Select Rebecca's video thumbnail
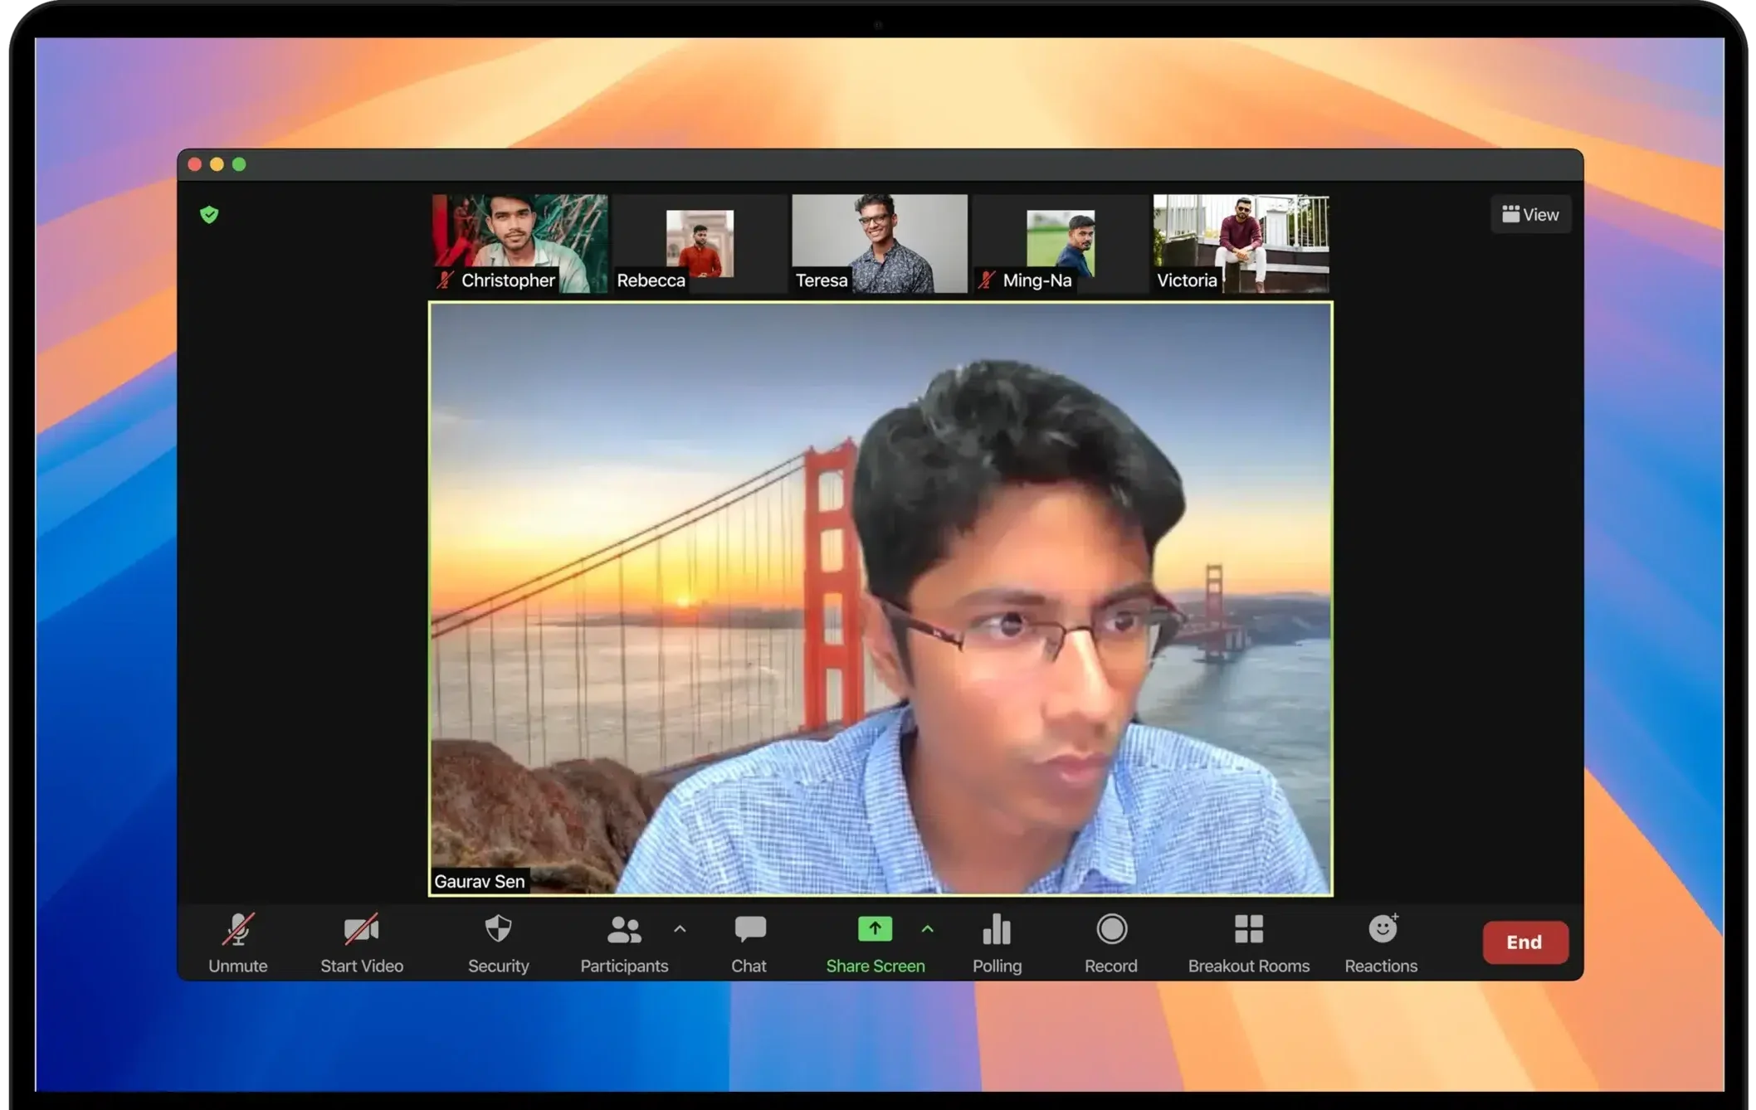 tap(700, 243)
